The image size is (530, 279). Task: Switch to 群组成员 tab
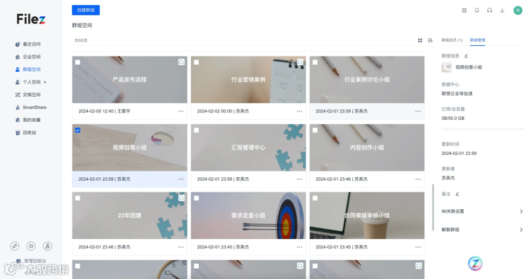point(452,40)
